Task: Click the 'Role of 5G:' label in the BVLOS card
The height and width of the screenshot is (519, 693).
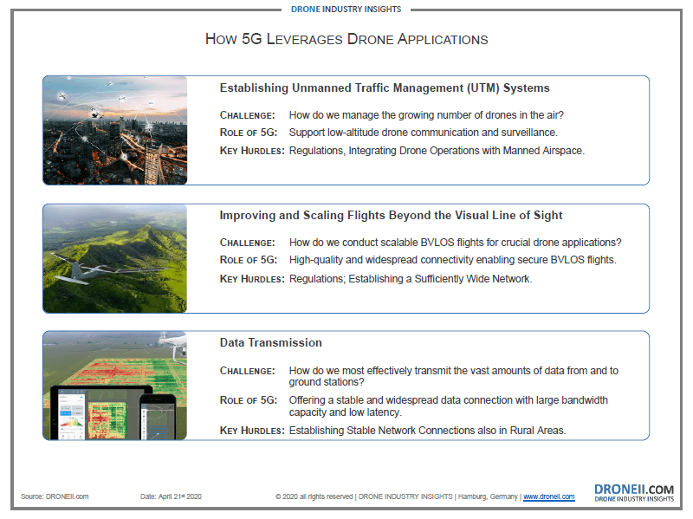Action: click(x=248, y=260)
